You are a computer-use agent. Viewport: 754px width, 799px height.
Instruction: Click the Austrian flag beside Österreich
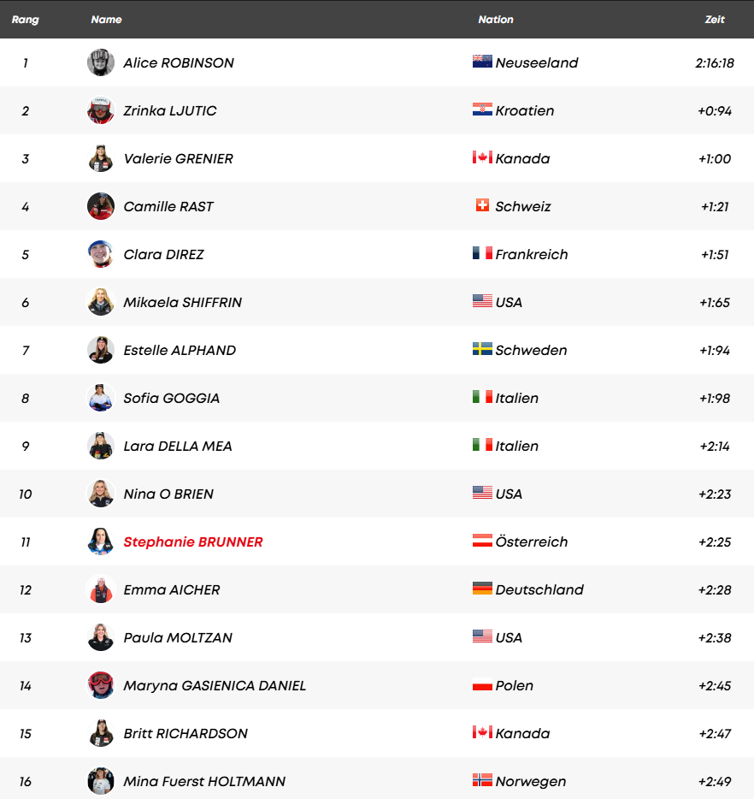[x=482, y=541]
